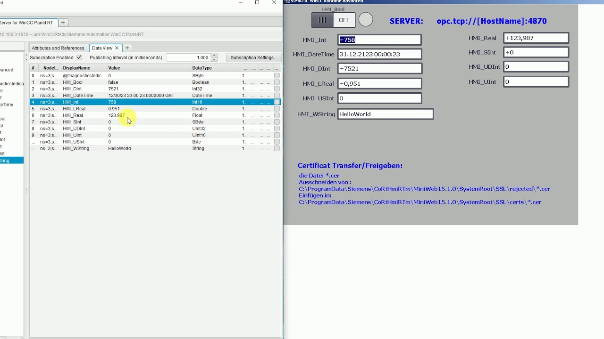
Task: Select the Data View tab
Action: 102,48
